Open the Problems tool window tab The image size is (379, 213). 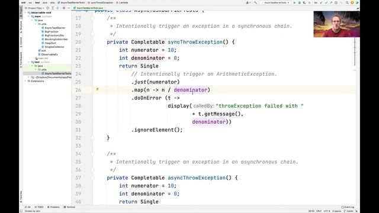tap(53, 207)
